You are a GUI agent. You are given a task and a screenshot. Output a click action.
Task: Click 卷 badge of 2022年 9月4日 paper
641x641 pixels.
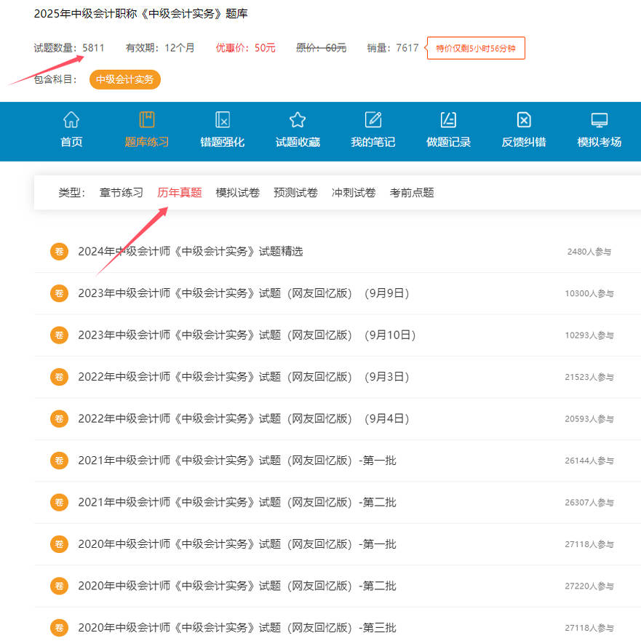[59, 418]
